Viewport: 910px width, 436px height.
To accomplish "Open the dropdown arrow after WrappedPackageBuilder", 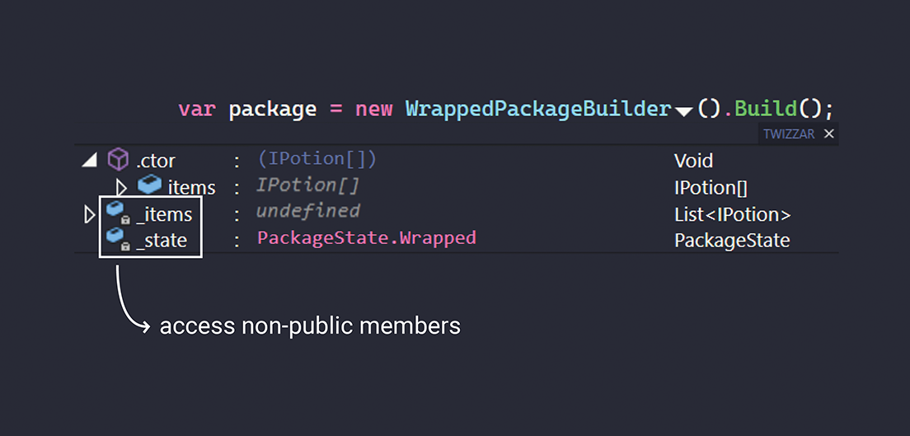I will 683,111.
